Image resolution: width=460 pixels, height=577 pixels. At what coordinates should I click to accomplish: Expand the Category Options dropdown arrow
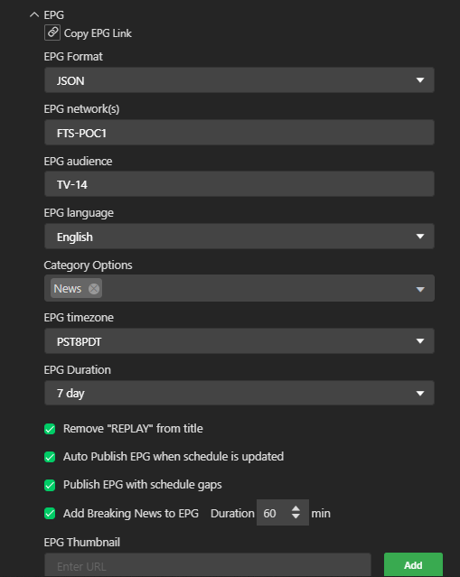tap(420, 289)
